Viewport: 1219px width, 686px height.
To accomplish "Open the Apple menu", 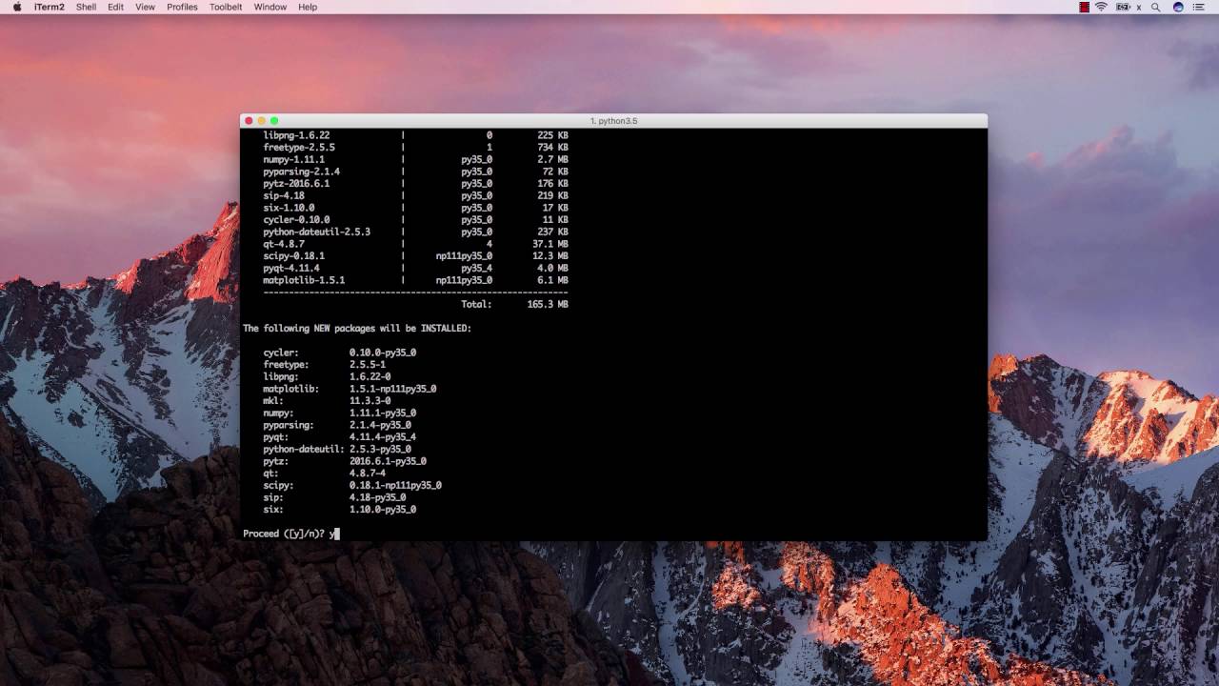I will pyautogui.click(x=17, y=7).
